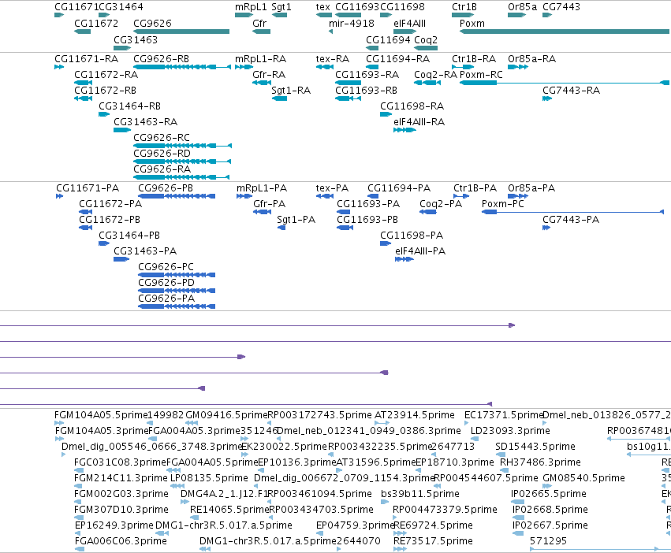Select the mRpL1-RA transcript label
This screenshot has height=553, width=671.
pos(261,58)
